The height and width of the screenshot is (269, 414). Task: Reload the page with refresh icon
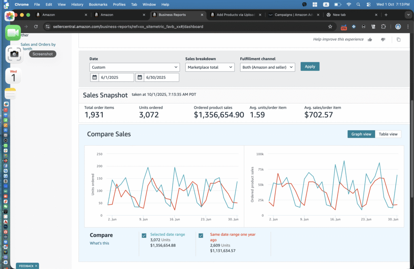[36, 27]
